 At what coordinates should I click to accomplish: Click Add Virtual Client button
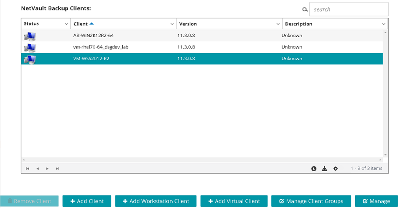click(234, 201)
